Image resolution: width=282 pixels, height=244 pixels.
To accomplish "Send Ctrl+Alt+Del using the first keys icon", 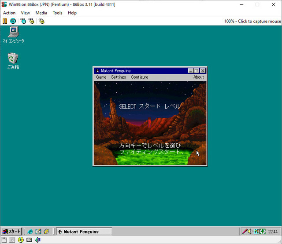I will point(23,21).
